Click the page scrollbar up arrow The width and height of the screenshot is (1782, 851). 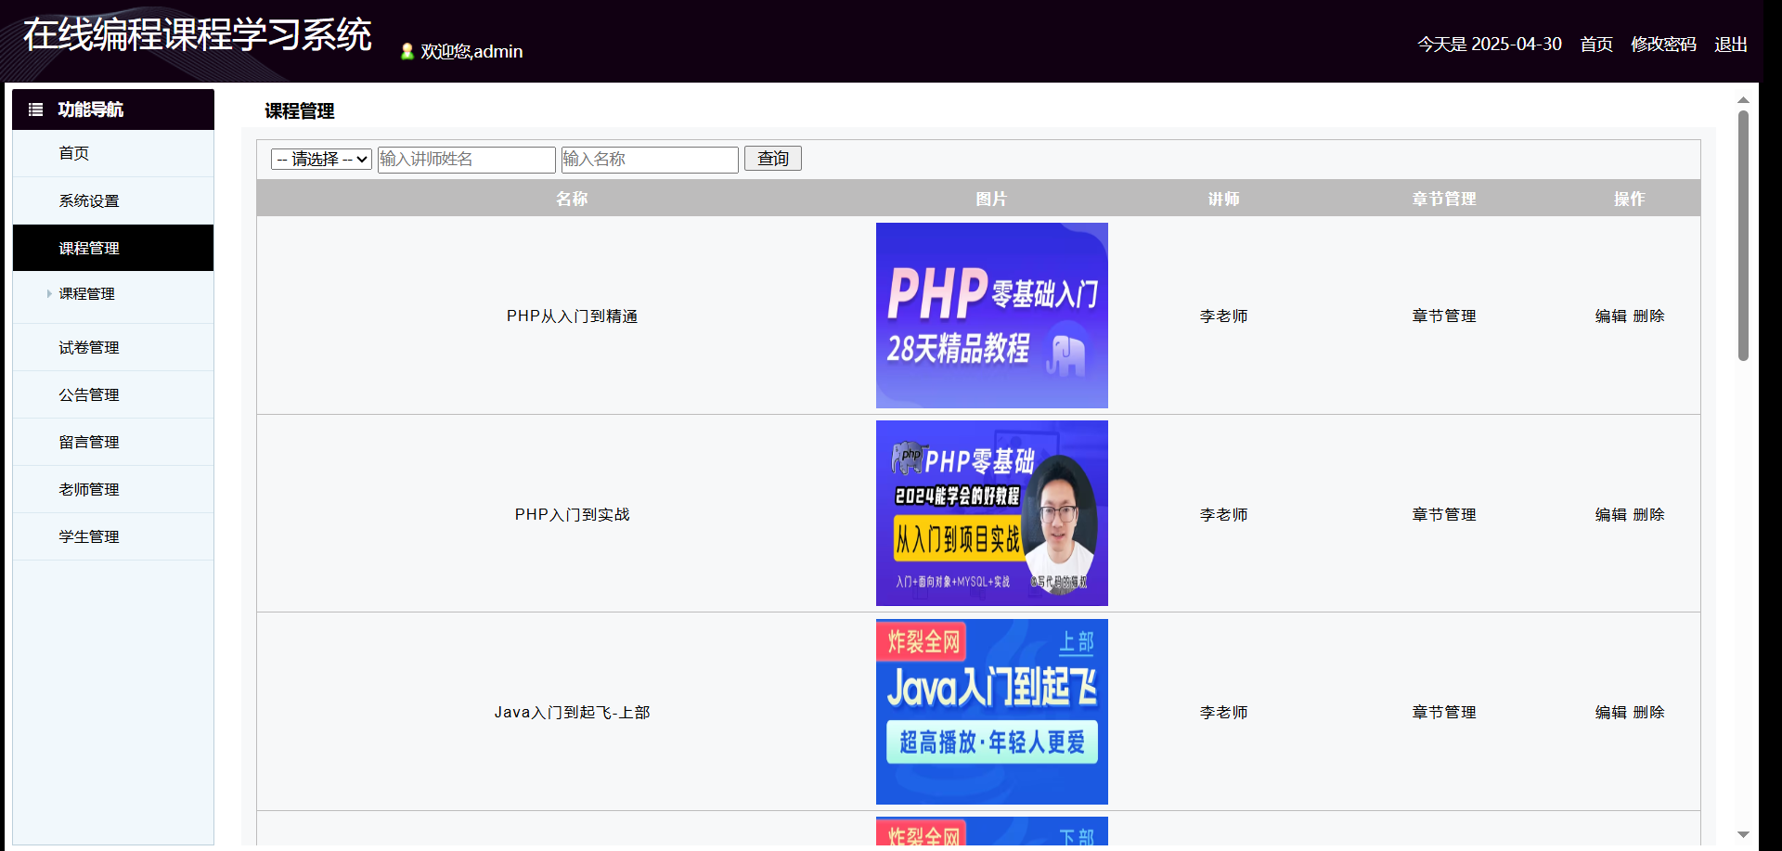point(1743,99)
